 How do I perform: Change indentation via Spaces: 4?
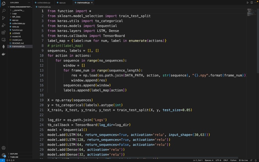(209, 160)
